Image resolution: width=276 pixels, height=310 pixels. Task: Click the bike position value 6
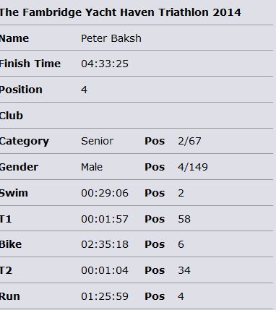(x=181, y=244)
